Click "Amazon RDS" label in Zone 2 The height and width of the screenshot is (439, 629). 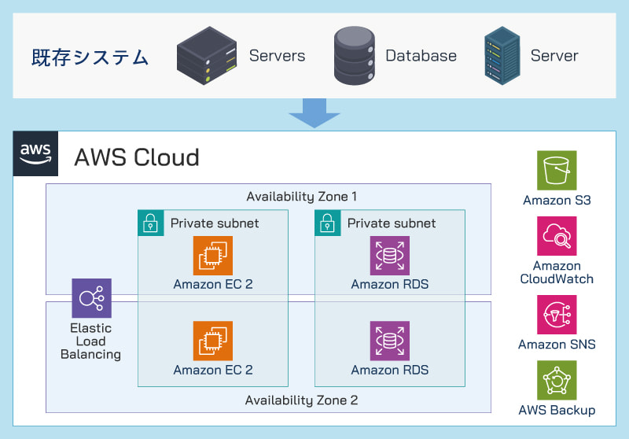point(390,370)
